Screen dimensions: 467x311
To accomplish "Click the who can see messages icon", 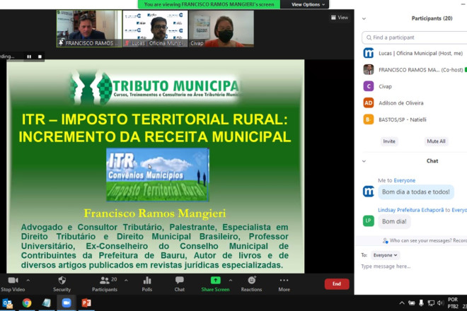I will click(386, 241).
